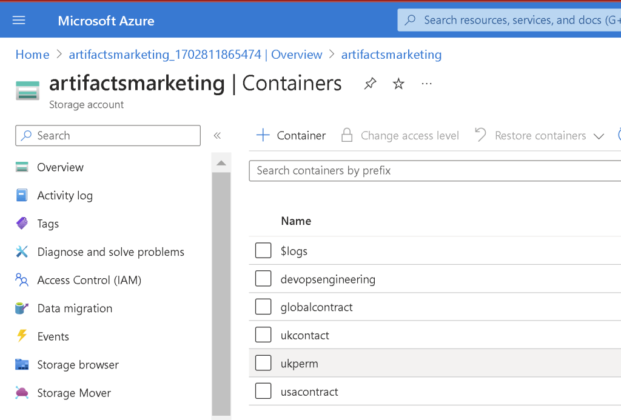
Task: Select the devopsengineering container checkbox
Action: [263, 278]
